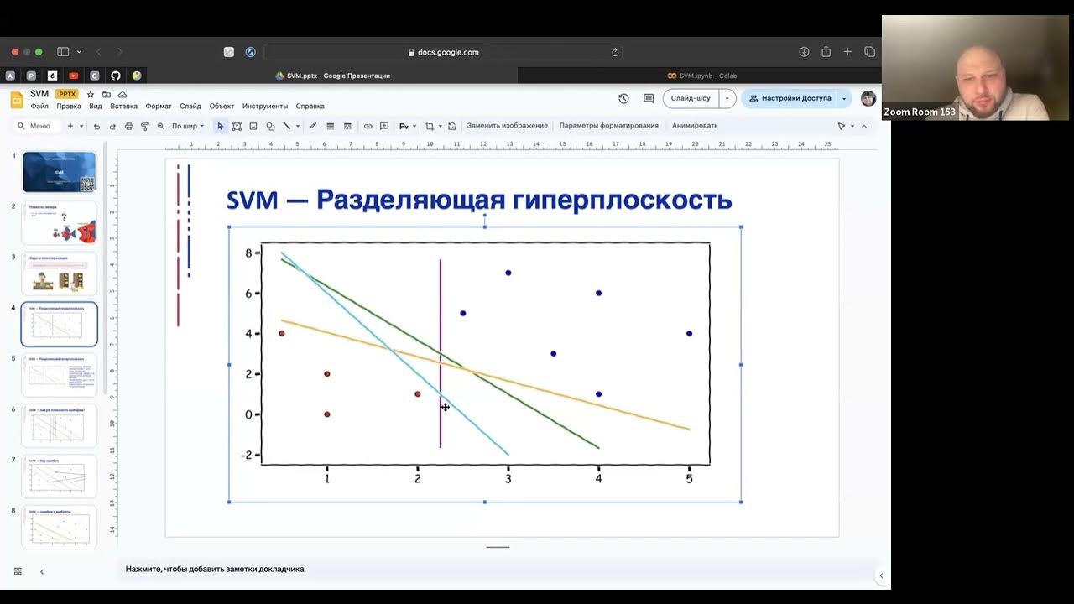Click the move-to-folder icon
The height and width of the screenshot is (604, 1074).
(x=107, y=95)
